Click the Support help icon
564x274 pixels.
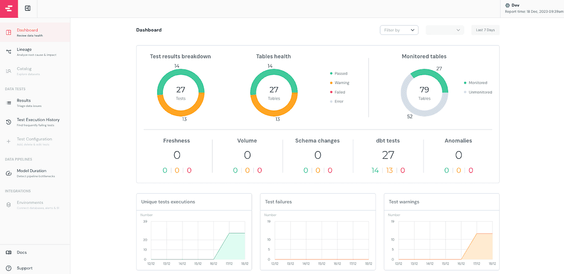pyautogui.click(x=8, y=268)
